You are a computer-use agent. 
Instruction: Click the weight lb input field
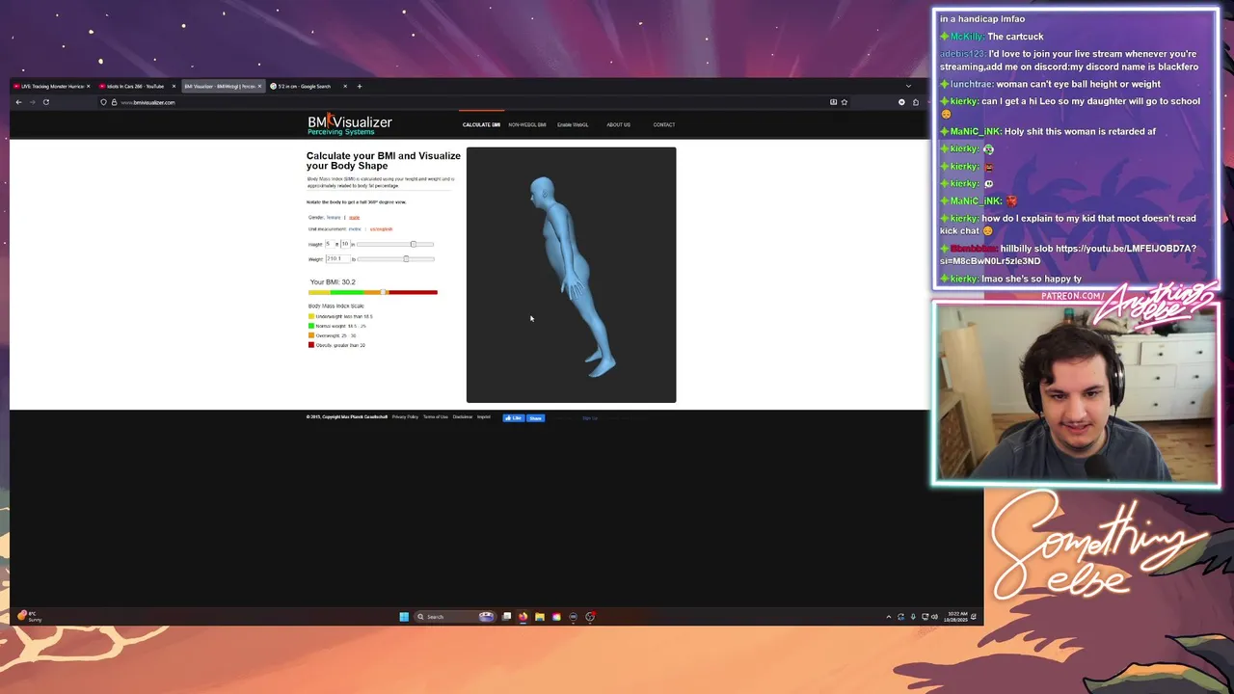click(x=336, y=258)
